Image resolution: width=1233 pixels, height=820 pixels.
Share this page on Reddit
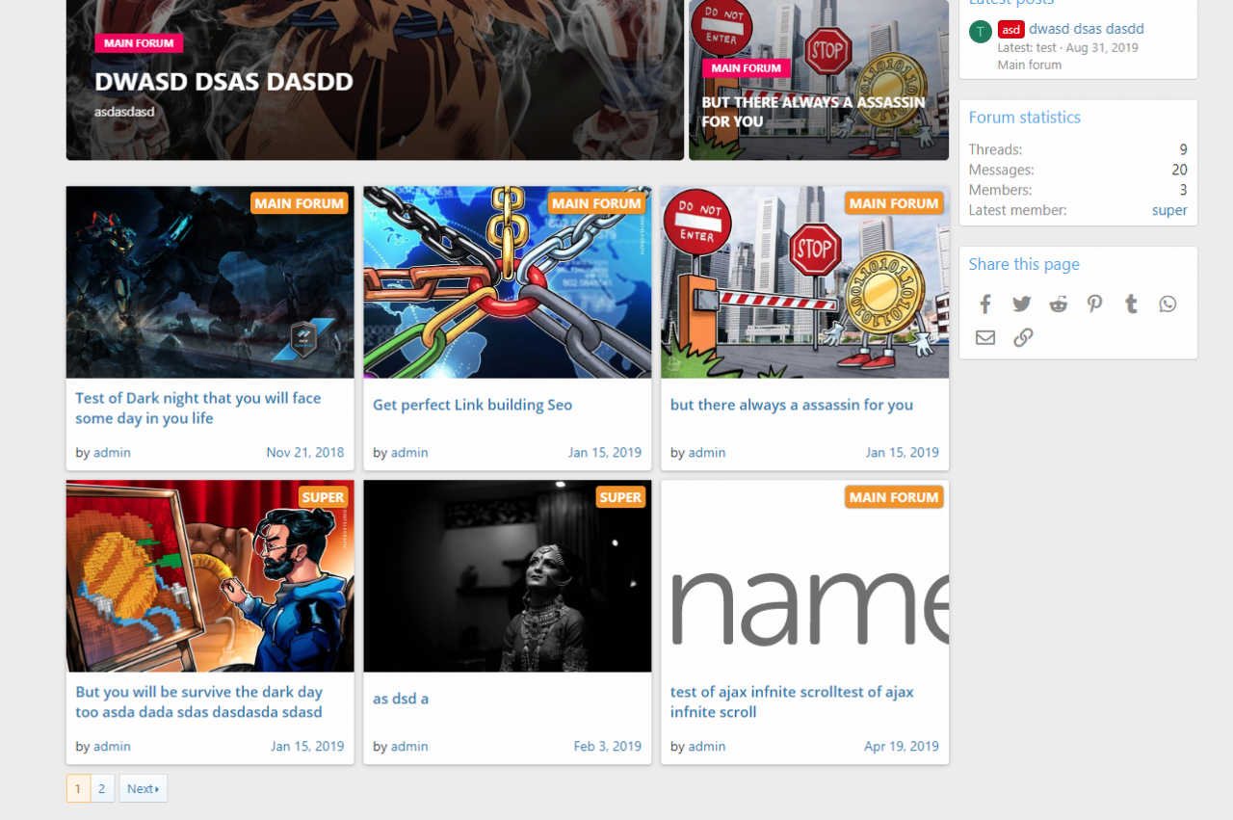coord(1059,304)
